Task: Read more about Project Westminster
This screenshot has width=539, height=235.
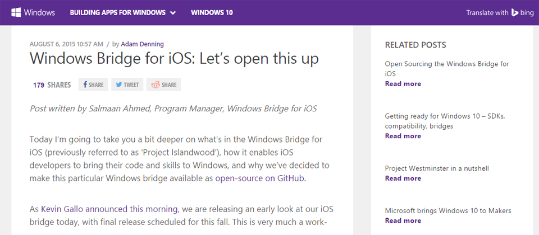Action: tap(403, 178)
